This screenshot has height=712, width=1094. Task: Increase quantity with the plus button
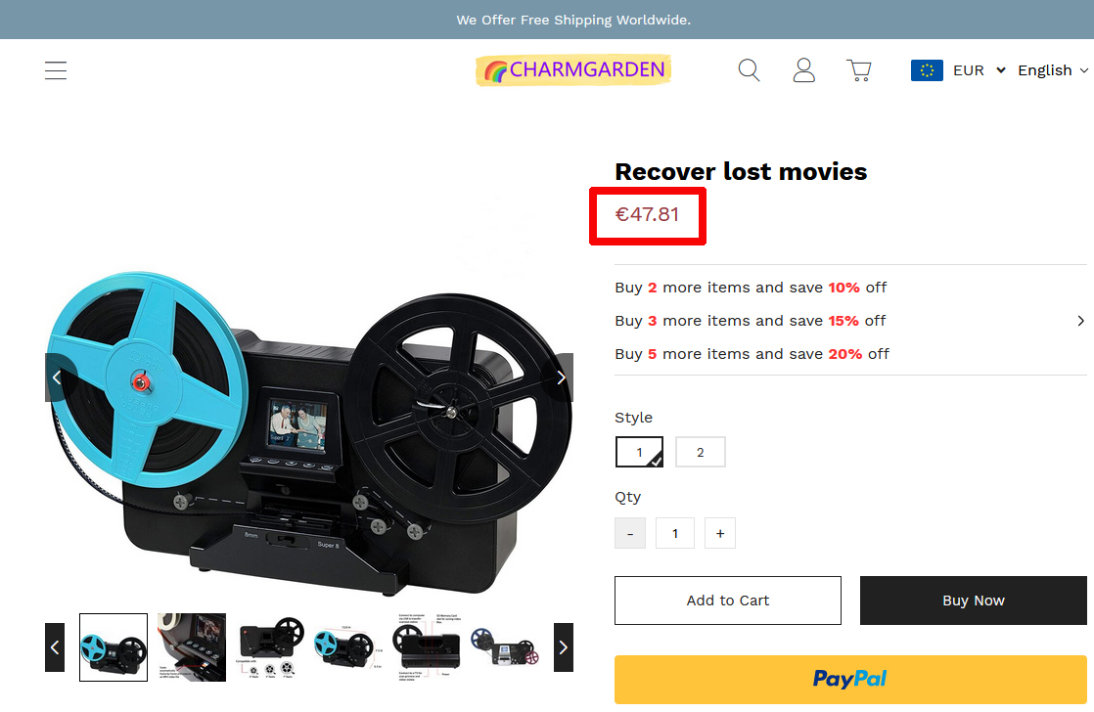pyautogui.click(x=720, y=533)
